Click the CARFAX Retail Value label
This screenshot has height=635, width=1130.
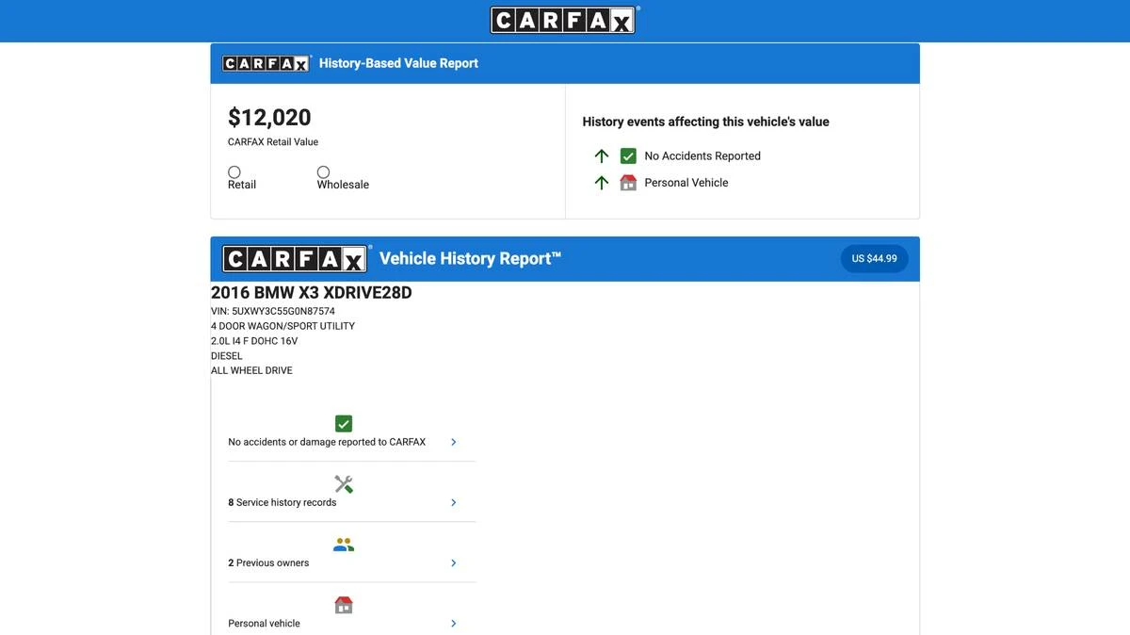(273, 142)
